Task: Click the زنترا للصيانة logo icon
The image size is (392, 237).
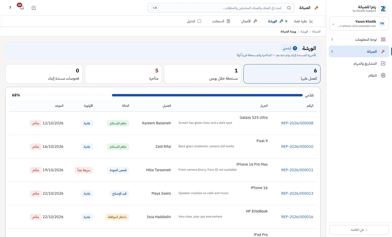Action: (383, 9)
